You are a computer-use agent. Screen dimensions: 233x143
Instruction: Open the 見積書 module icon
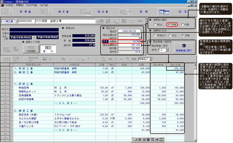click(x=7, y=12)
